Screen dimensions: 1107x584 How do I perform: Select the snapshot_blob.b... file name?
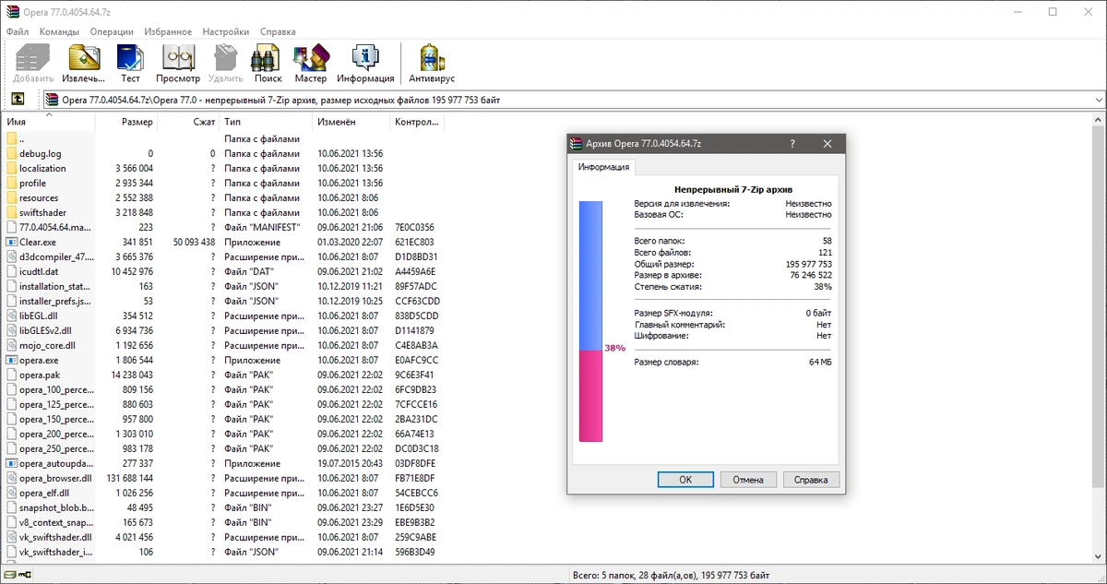[56, 507]
